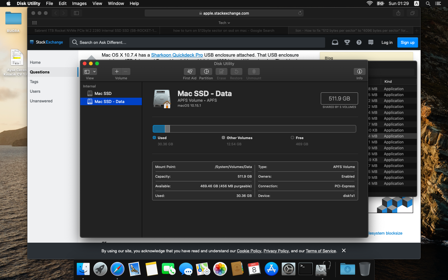
Task: Open Tags in the site sidebar
Action: pyautogui.click(x=34, y=82)
